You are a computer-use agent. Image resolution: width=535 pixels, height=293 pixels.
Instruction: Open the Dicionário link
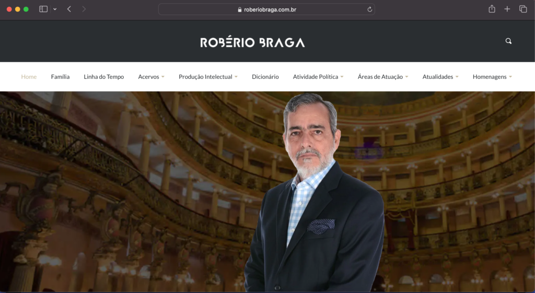[x=265, y=77]
